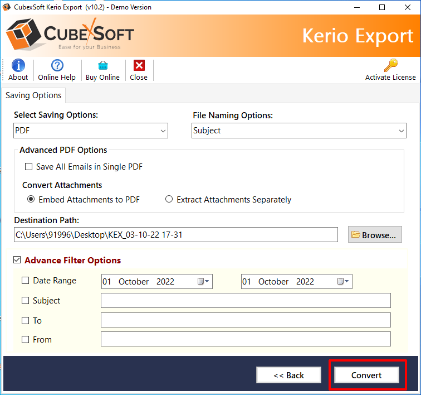Click the Destination Path input field
This screenshot has width=421, height=395.
(176, 235)
